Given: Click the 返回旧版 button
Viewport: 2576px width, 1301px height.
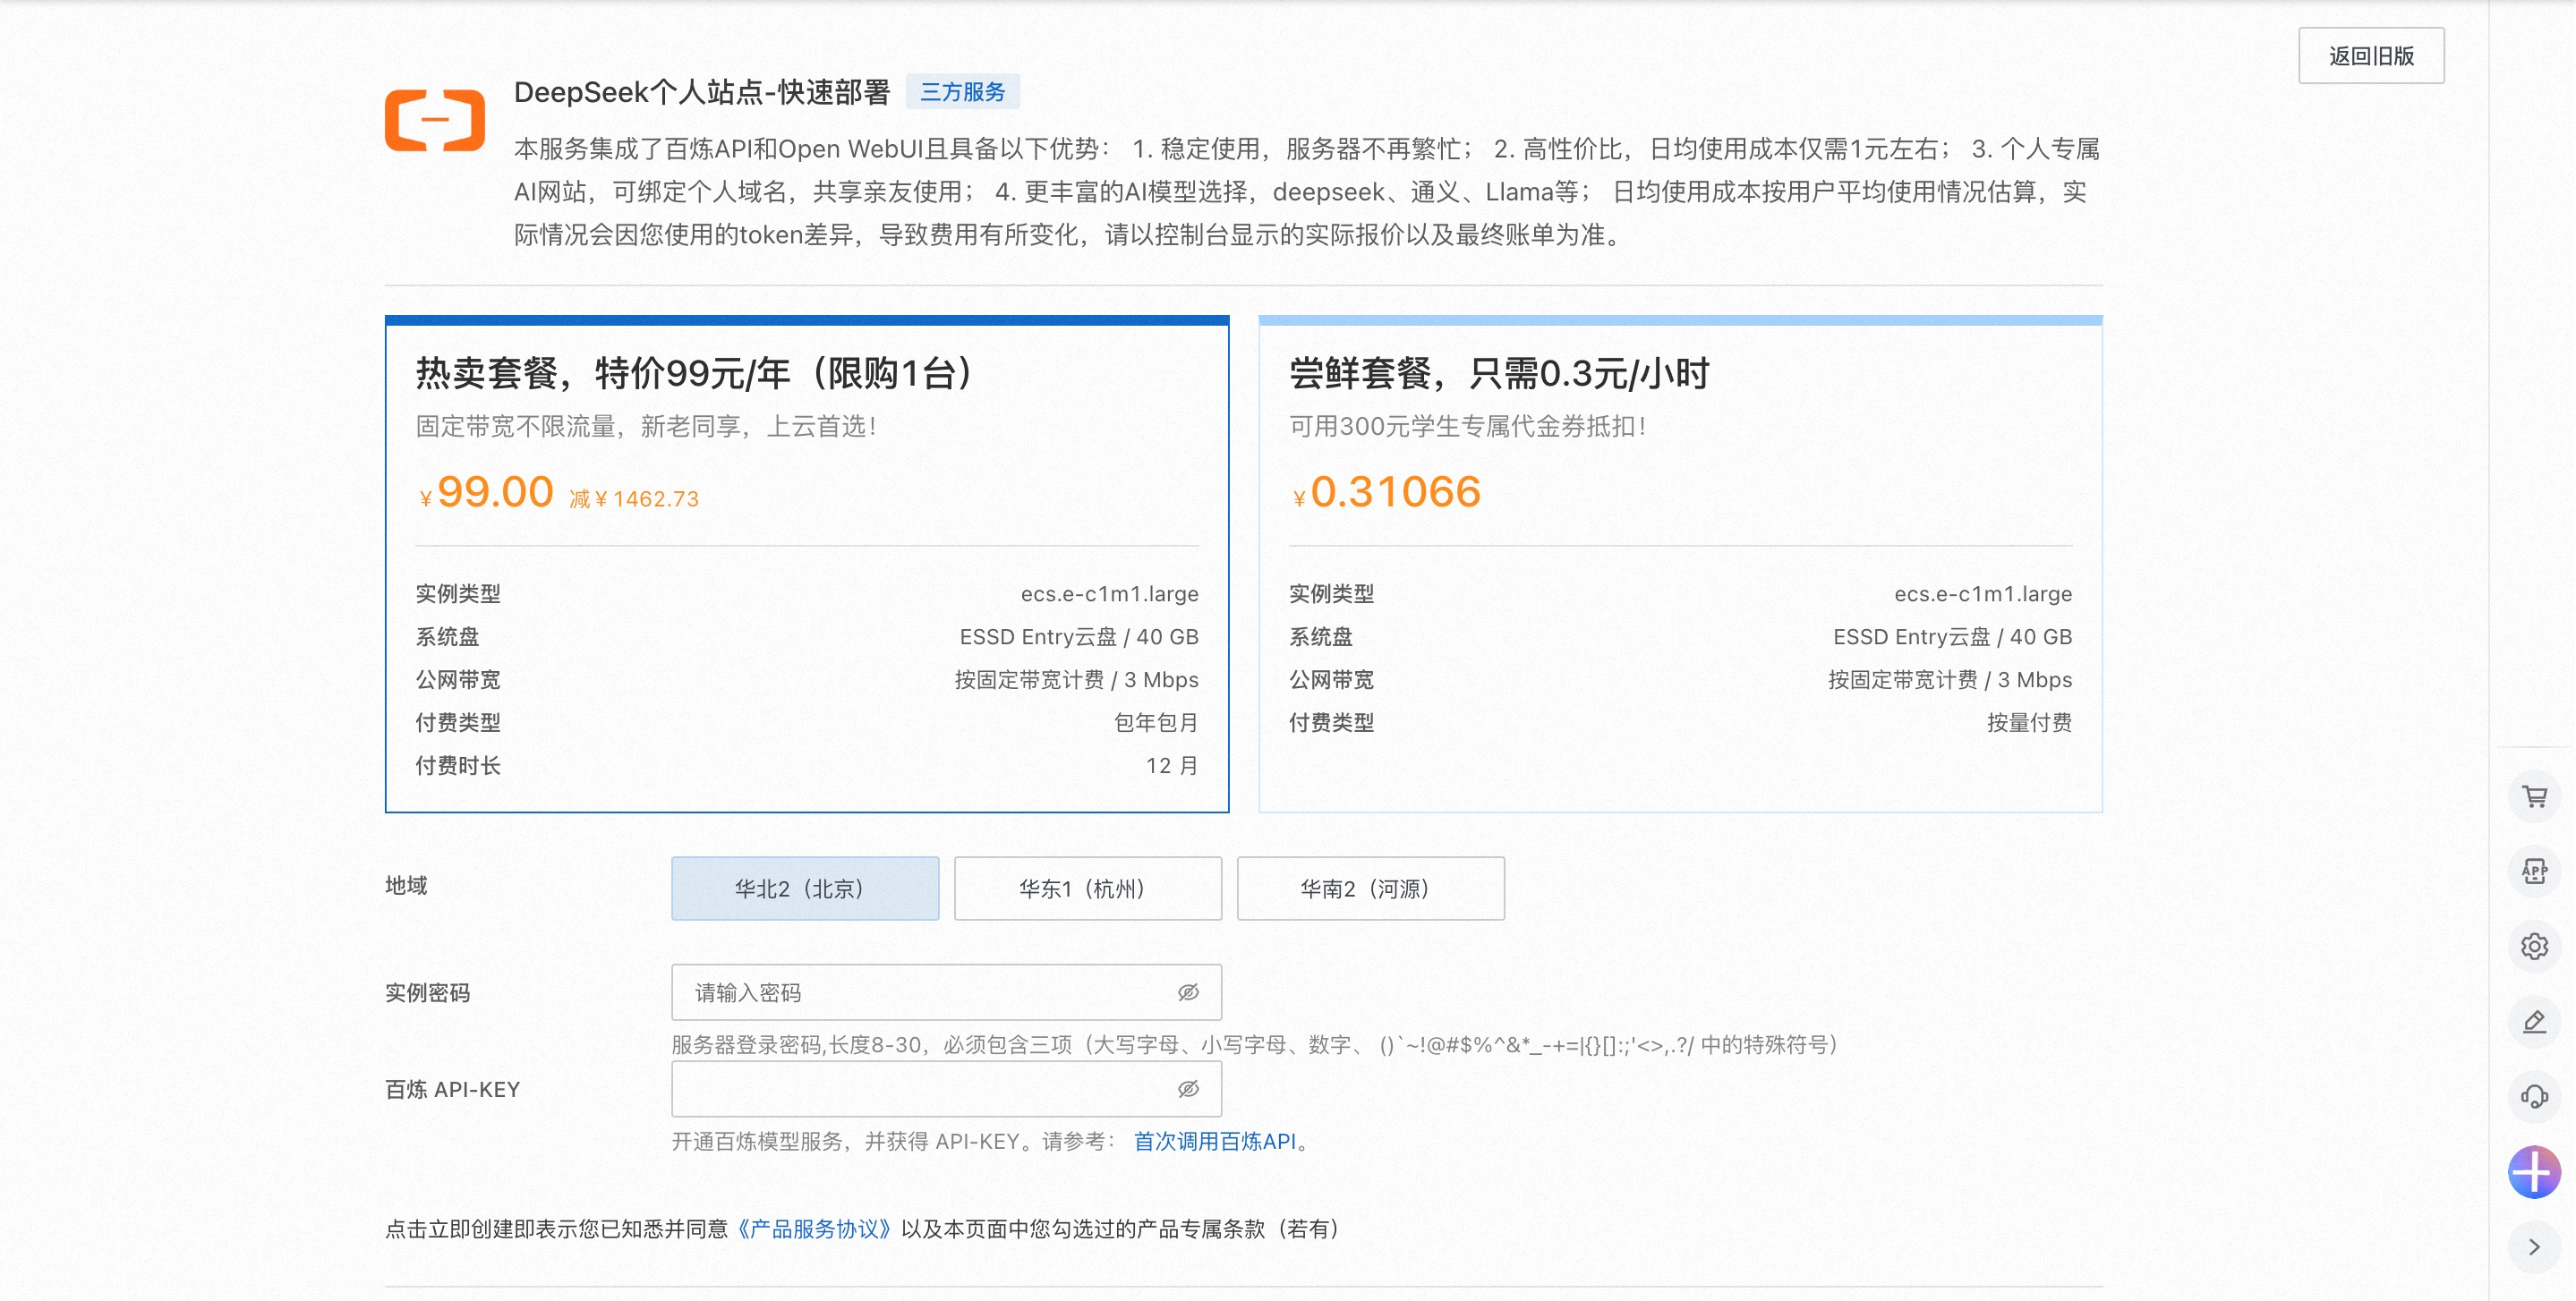Looking at the screenshot, I should coord(2371,56).
